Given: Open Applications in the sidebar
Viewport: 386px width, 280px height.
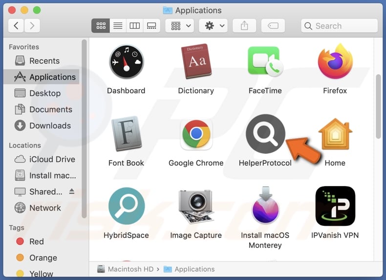Looking at the screenshot, I should [41, 77].
